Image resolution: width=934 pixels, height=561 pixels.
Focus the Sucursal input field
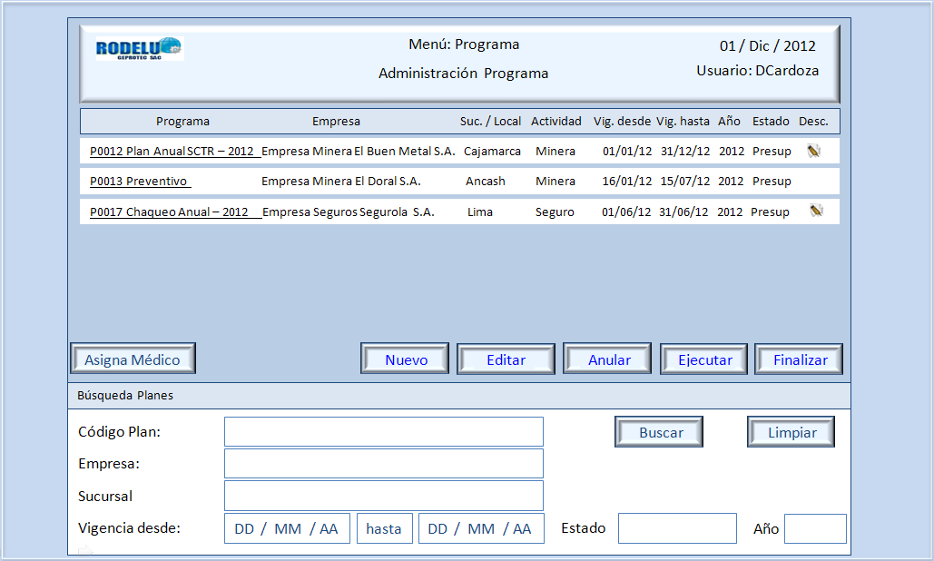[x=384, y=496]
